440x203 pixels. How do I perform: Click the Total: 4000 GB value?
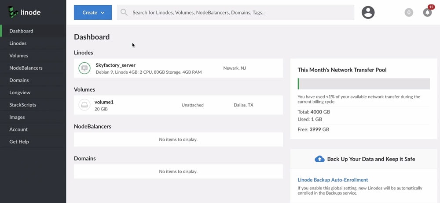(314, 112)
